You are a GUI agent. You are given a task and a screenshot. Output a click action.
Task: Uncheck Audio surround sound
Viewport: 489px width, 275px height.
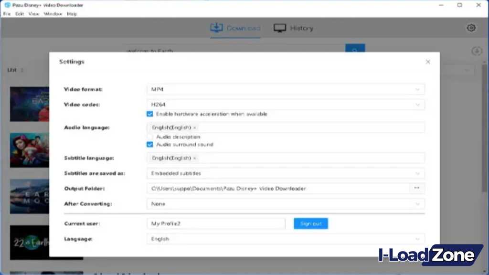pos(149,144)
